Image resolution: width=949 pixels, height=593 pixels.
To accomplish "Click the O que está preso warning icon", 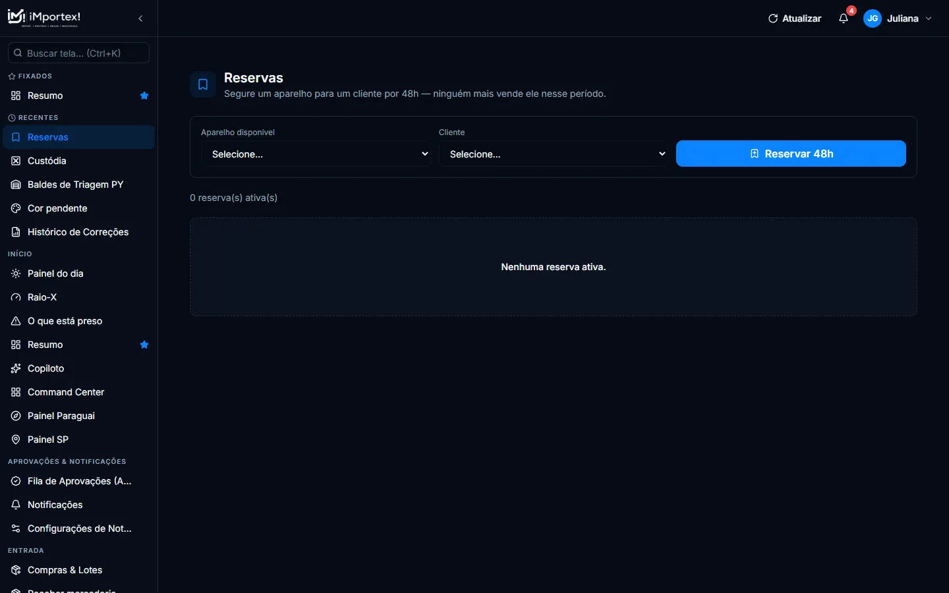I will point(16,321).
